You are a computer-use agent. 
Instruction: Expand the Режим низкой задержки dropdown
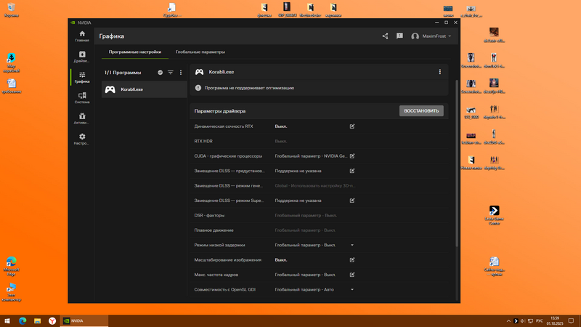352,245
